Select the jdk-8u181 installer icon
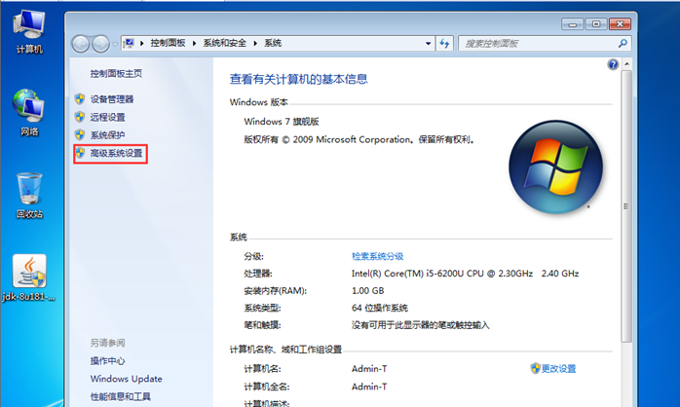This screenshot has width=680, height=407. pos(29,277)
